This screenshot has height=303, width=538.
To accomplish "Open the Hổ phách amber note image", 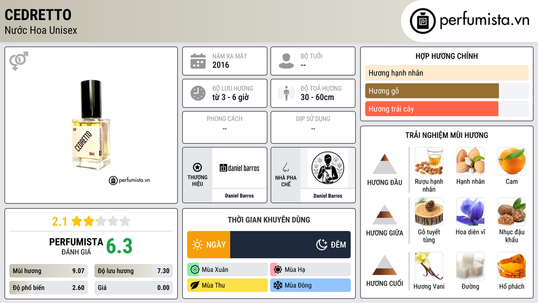I will [x=512, y=266].
